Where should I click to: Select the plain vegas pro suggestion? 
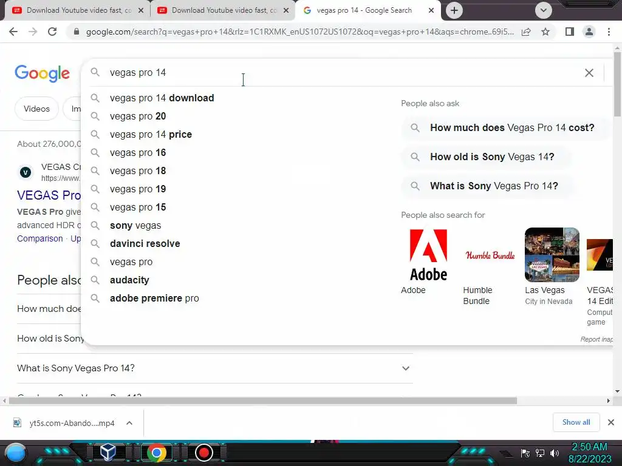coord(131,262)
